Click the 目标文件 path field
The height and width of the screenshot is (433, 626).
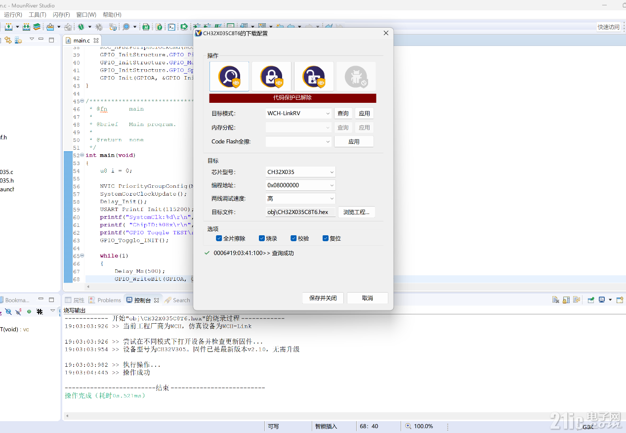(300, 212)
